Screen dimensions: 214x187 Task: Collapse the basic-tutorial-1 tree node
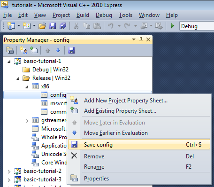[x=9, y=62]
